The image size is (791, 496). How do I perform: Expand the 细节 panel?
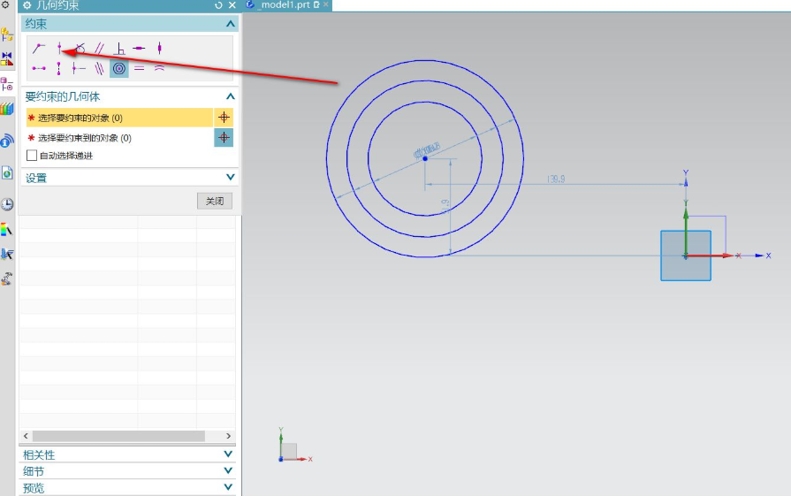pos(228,470)
